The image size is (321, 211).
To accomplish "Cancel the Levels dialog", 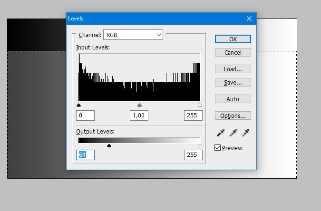I will coord(233,52).
